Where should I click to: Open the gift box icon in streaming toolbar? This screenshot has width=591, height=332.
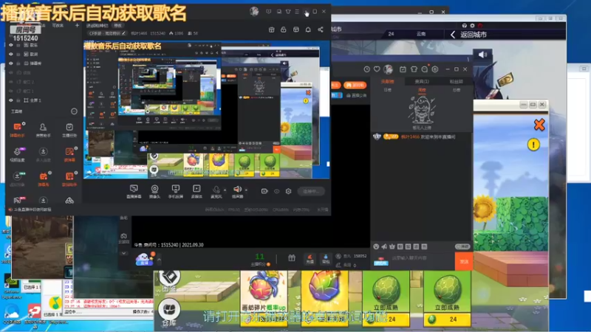pyautogui.click(x=271, y=30)
